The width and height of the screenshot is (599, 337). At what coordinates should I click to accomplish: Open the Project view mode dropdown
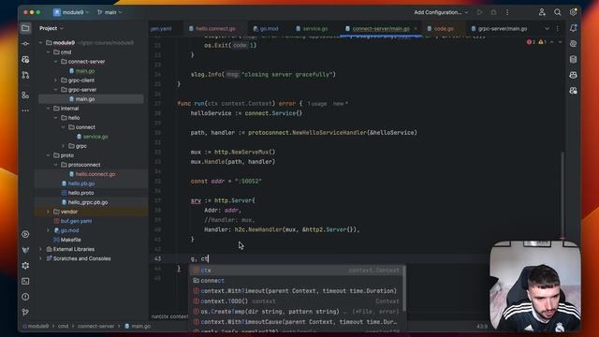[x=51, y=28]
